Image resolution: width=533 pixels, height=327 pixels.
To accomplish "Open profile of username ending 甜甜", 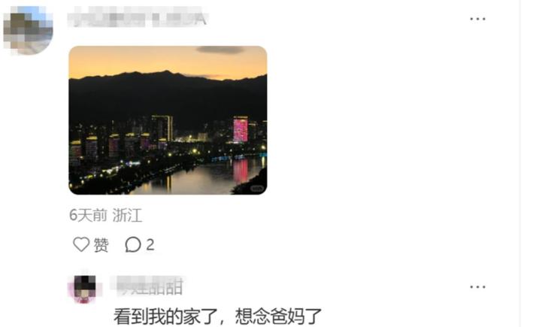I will click(150, 286).
